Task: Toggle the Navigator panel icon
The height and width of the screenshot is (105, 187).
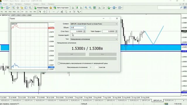Action: 22,8
